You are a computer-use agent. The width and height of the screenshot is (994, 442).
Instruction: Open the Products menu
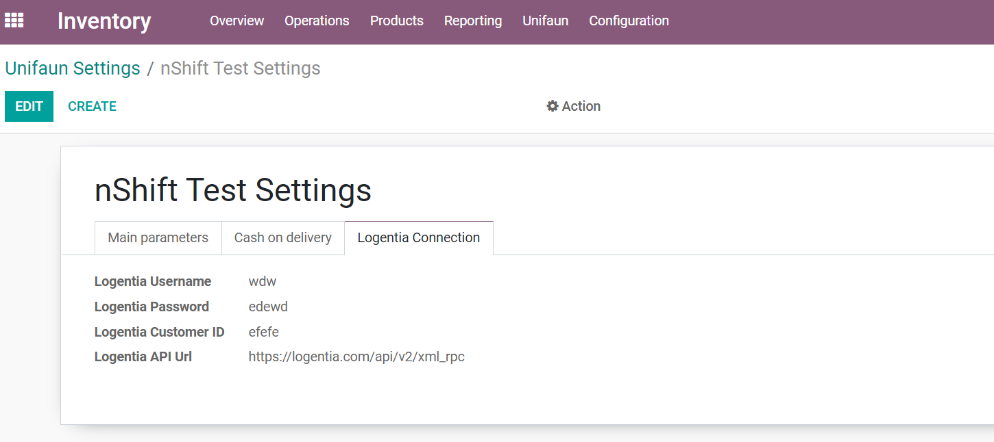tap(397, 21)
